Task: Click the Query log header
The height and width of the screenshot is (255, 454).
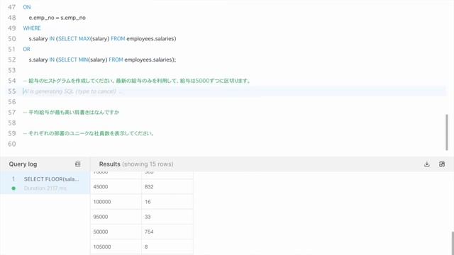Action: [x=23, y=164]
